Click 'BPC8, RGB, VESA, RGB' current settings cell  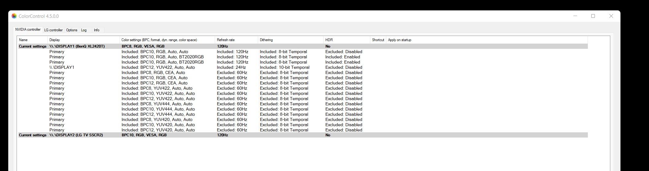click(x=143, y=46)
